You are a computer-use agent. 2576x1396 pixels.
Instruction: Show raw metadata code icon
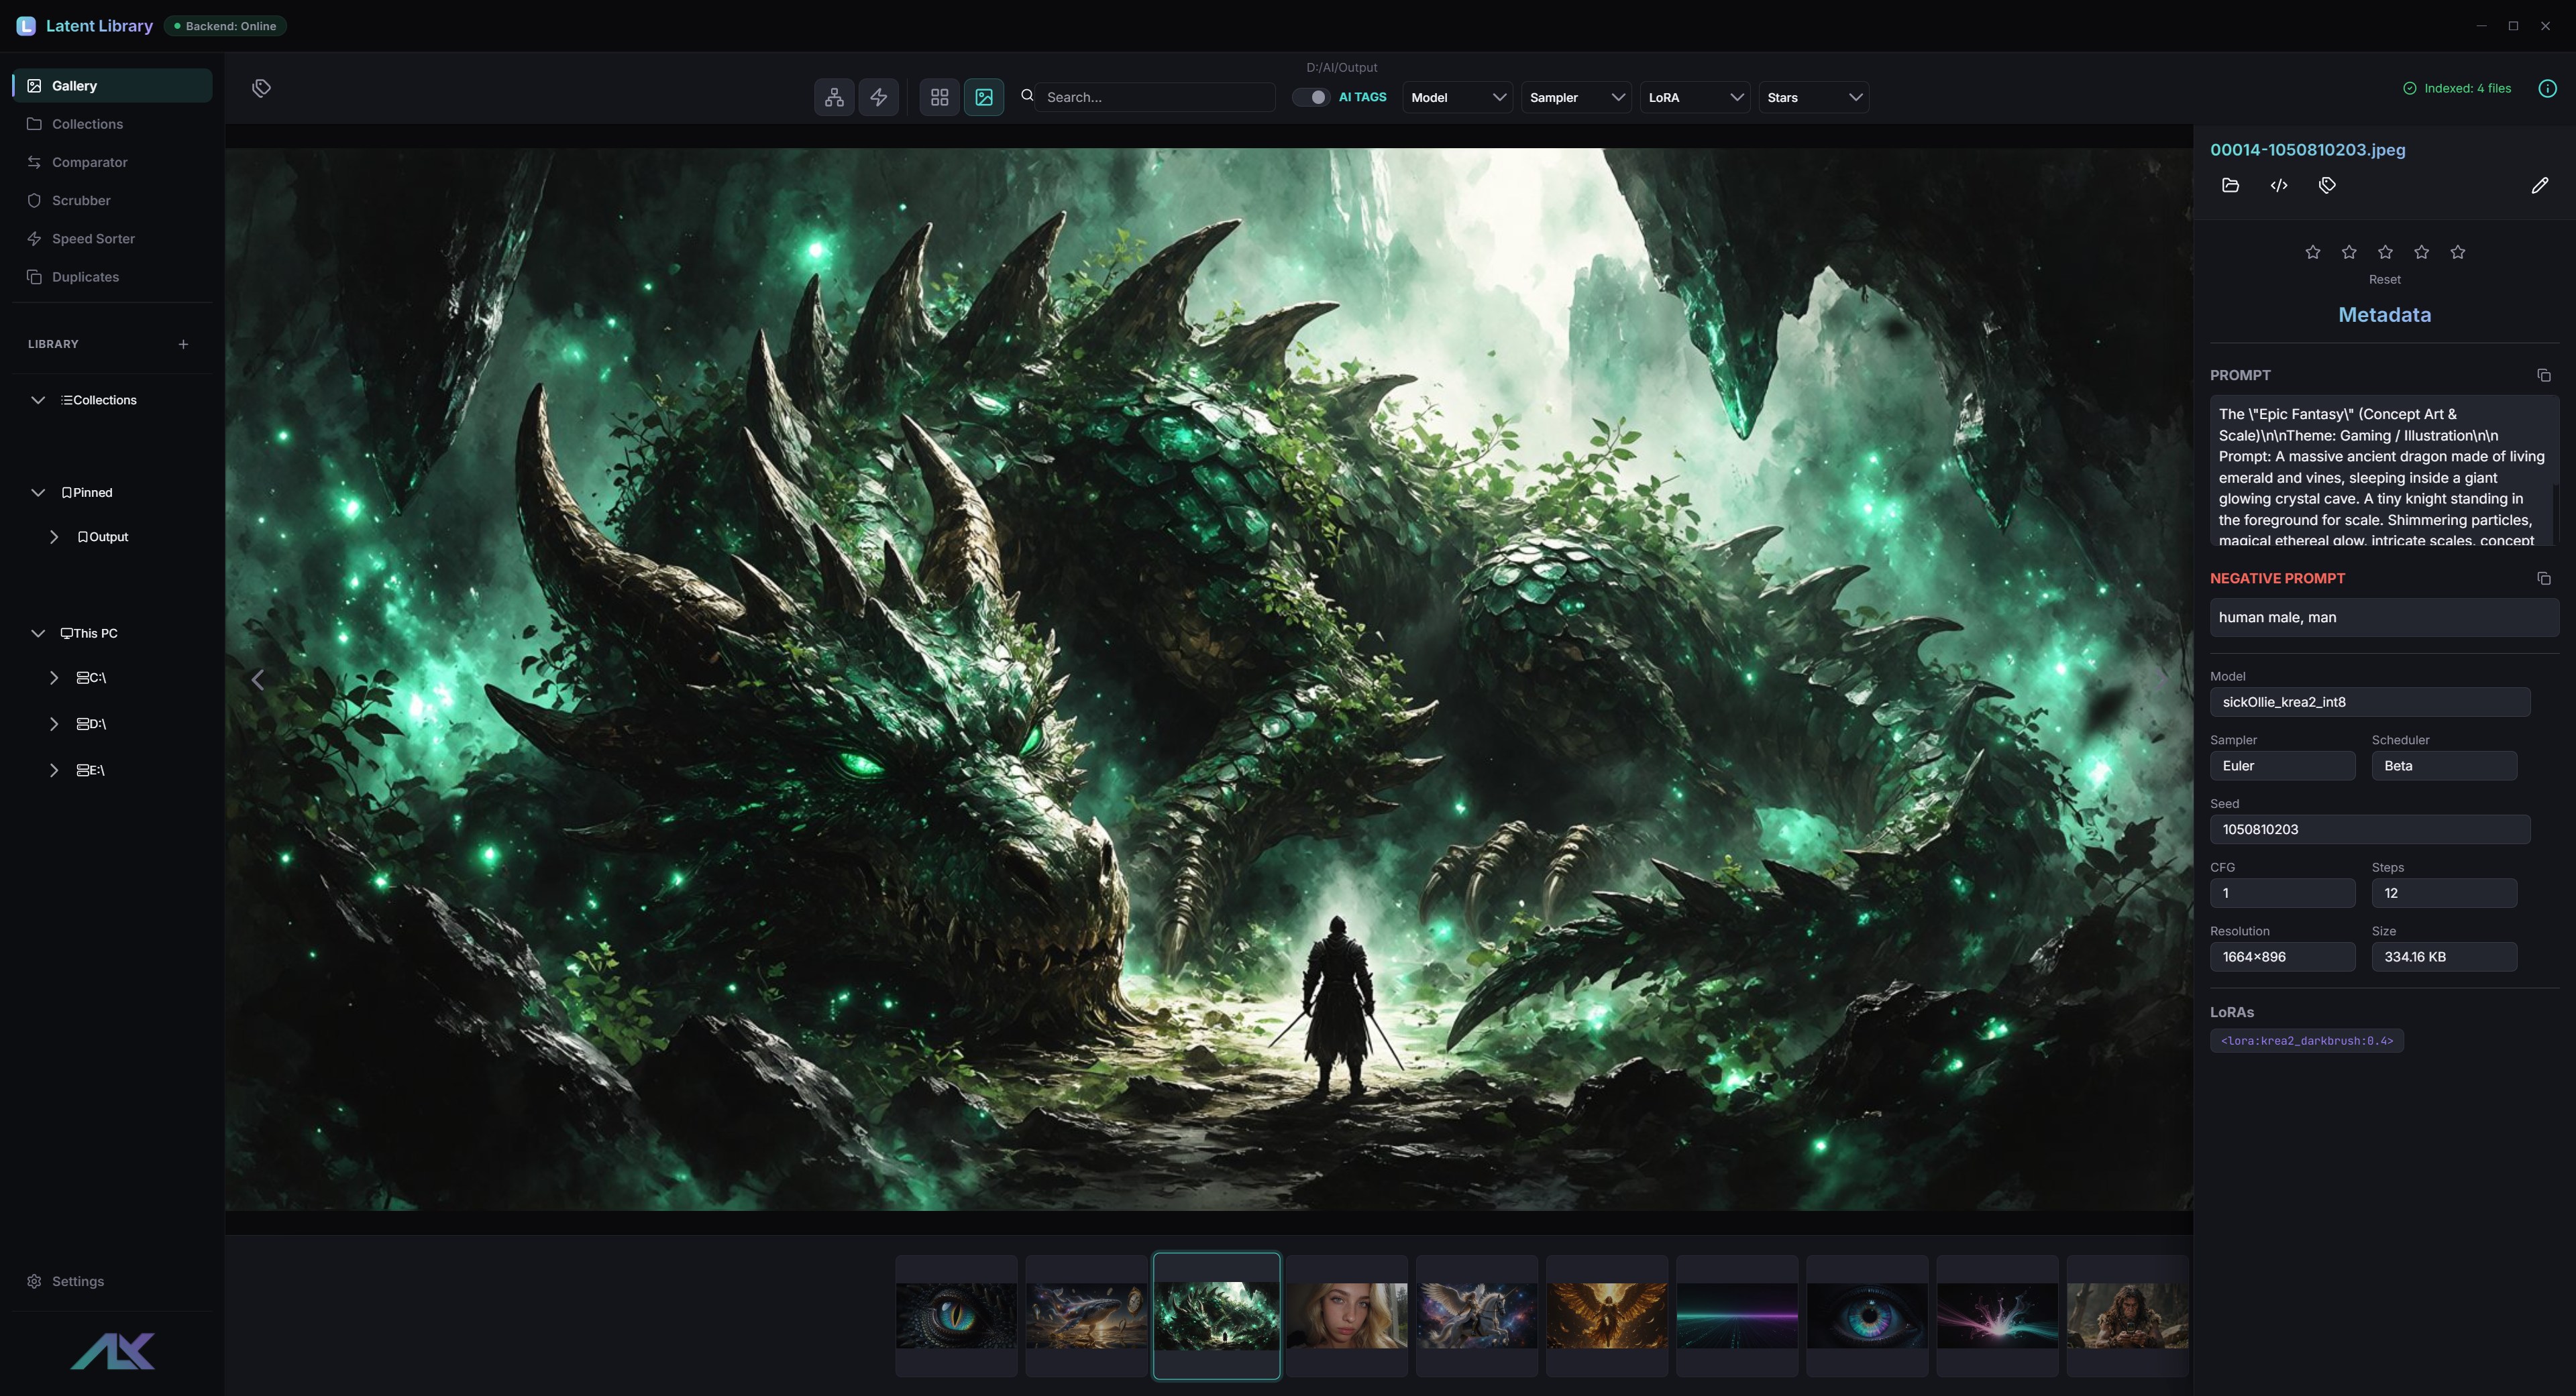[2279, 185]
